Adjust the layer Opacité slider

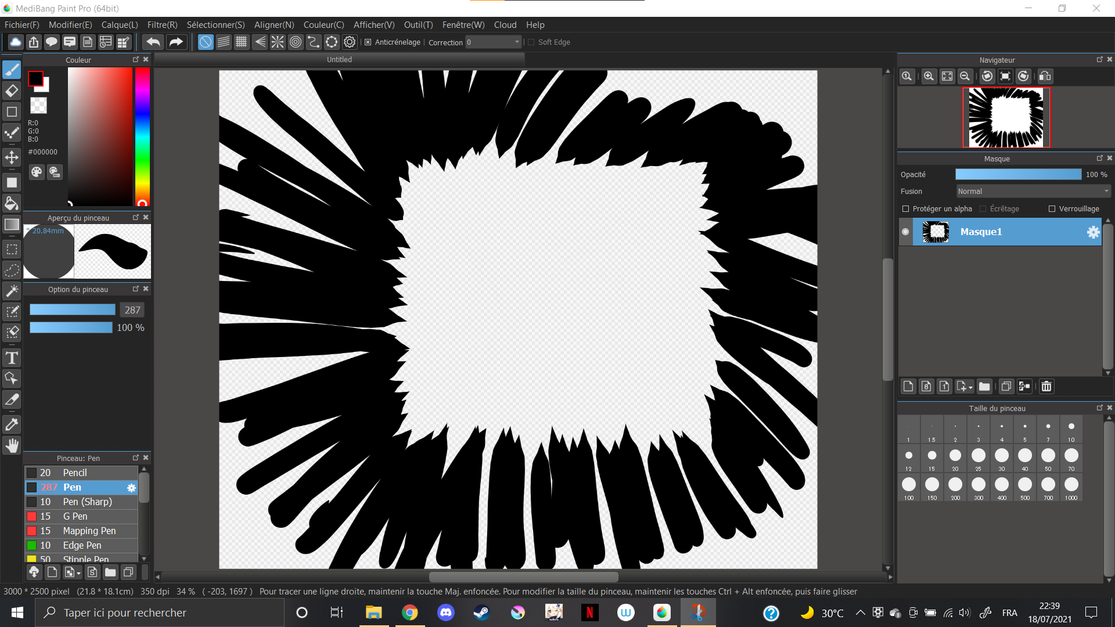(1019, 175)
